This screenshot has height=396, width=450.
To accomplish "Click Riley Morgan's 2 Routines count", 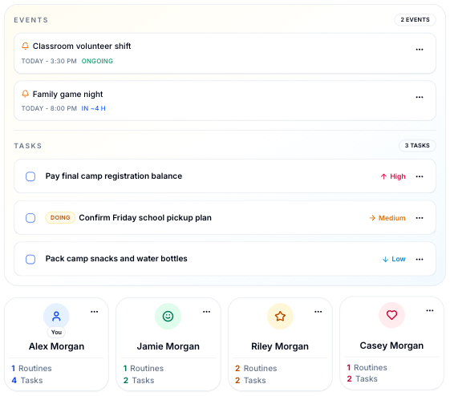I will click(256, 368).
